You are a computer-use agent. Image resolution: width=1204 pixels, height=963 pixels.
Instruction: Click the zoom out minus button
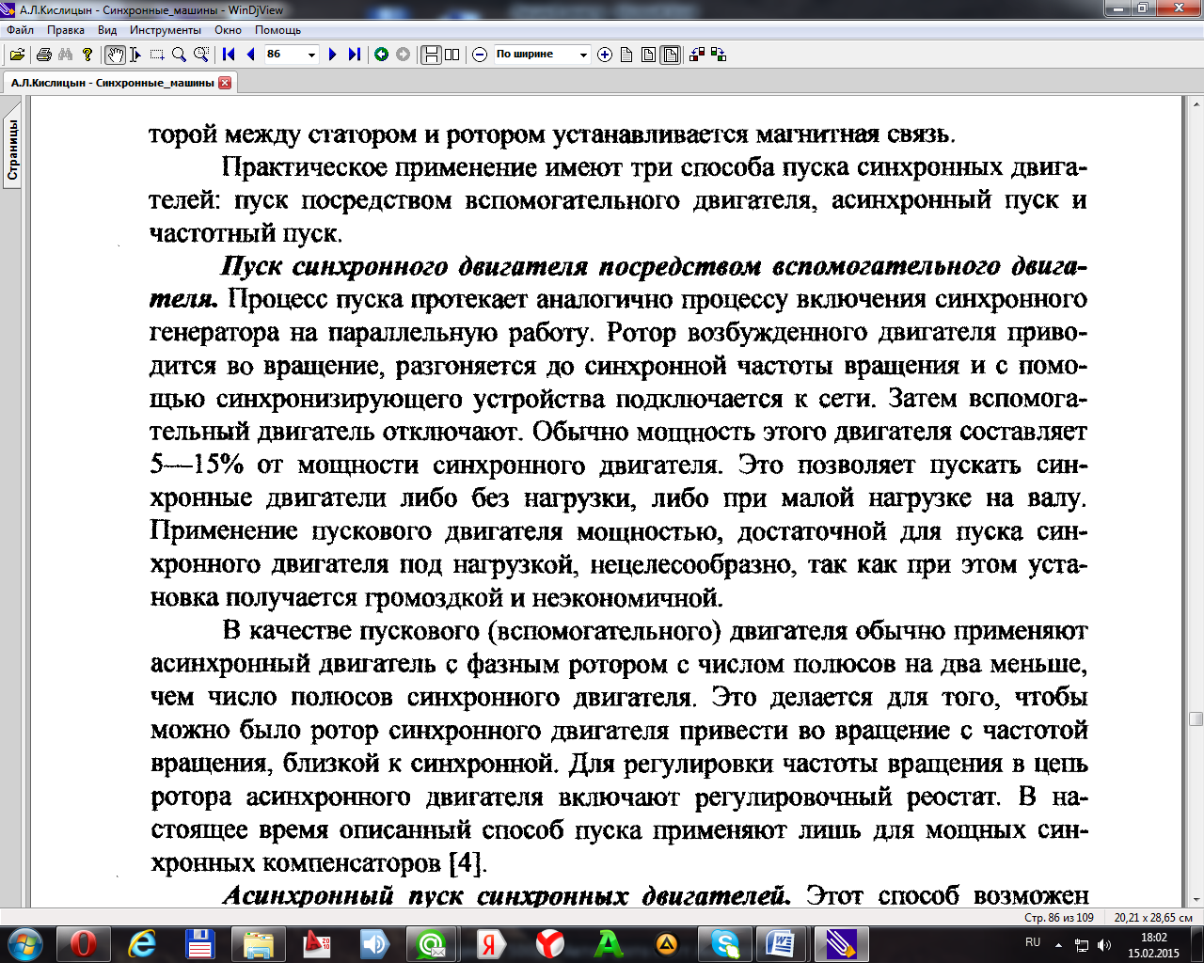[x=480, y=55]
